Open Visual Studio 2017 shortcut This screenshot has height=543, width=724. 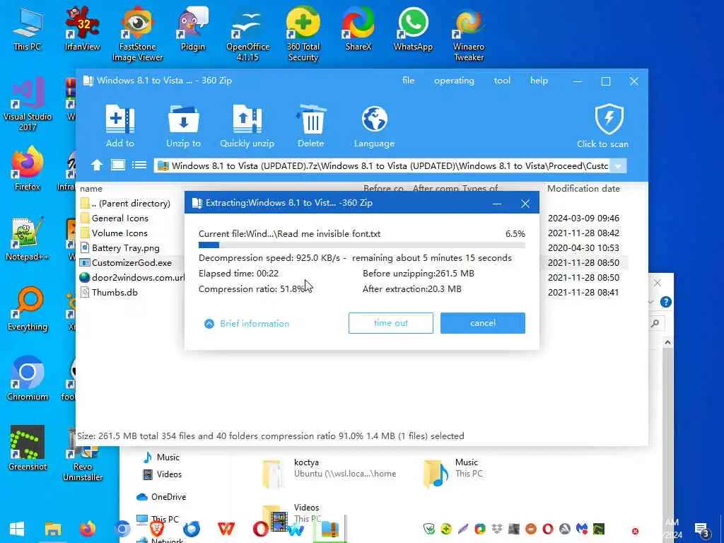pyautogui.click(x=28, y=105)
